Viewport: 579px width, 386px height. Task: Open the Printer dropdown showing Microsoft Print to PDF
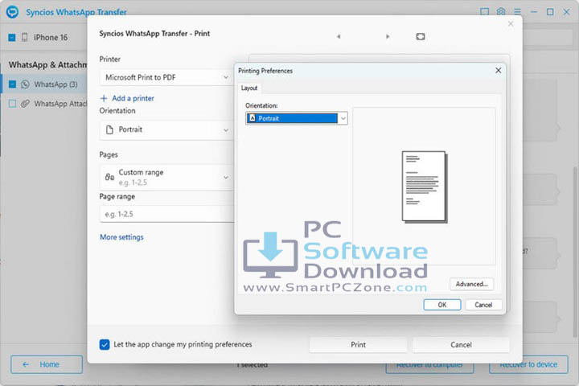coord(166,77)
